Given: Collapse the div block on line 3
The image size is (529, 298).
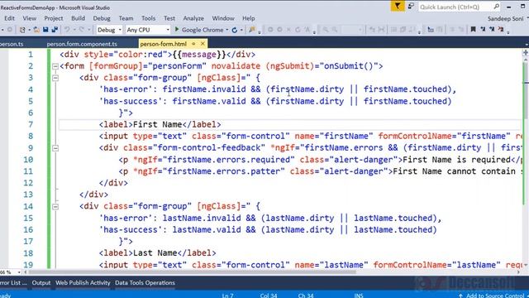Looking at the screenshot, I should (x=55, y=78).
